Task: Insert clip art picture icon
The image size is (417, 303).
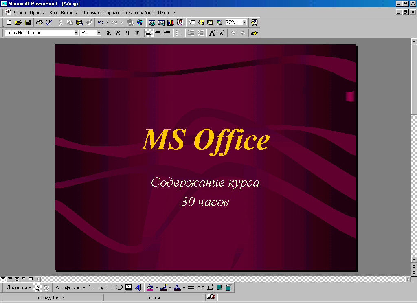Action: pos(180,22)
